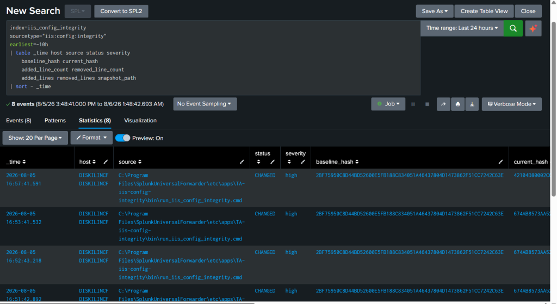
Task: Change Show: 20 Per Page setting
Action: 35,138
